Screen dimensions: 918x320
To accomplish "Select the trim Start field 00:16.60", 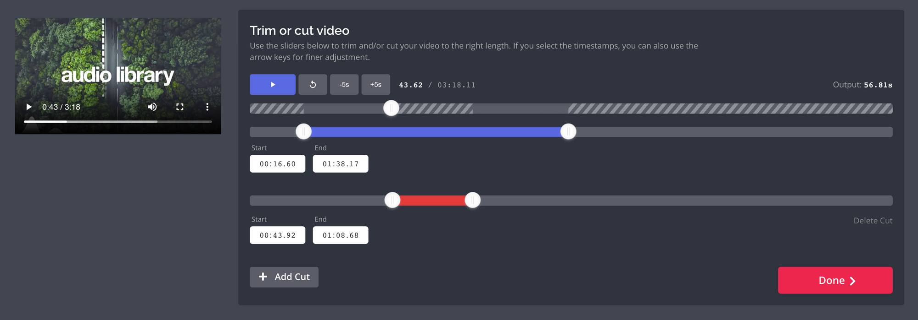I will pyautogui.click(x=277, y=164).
